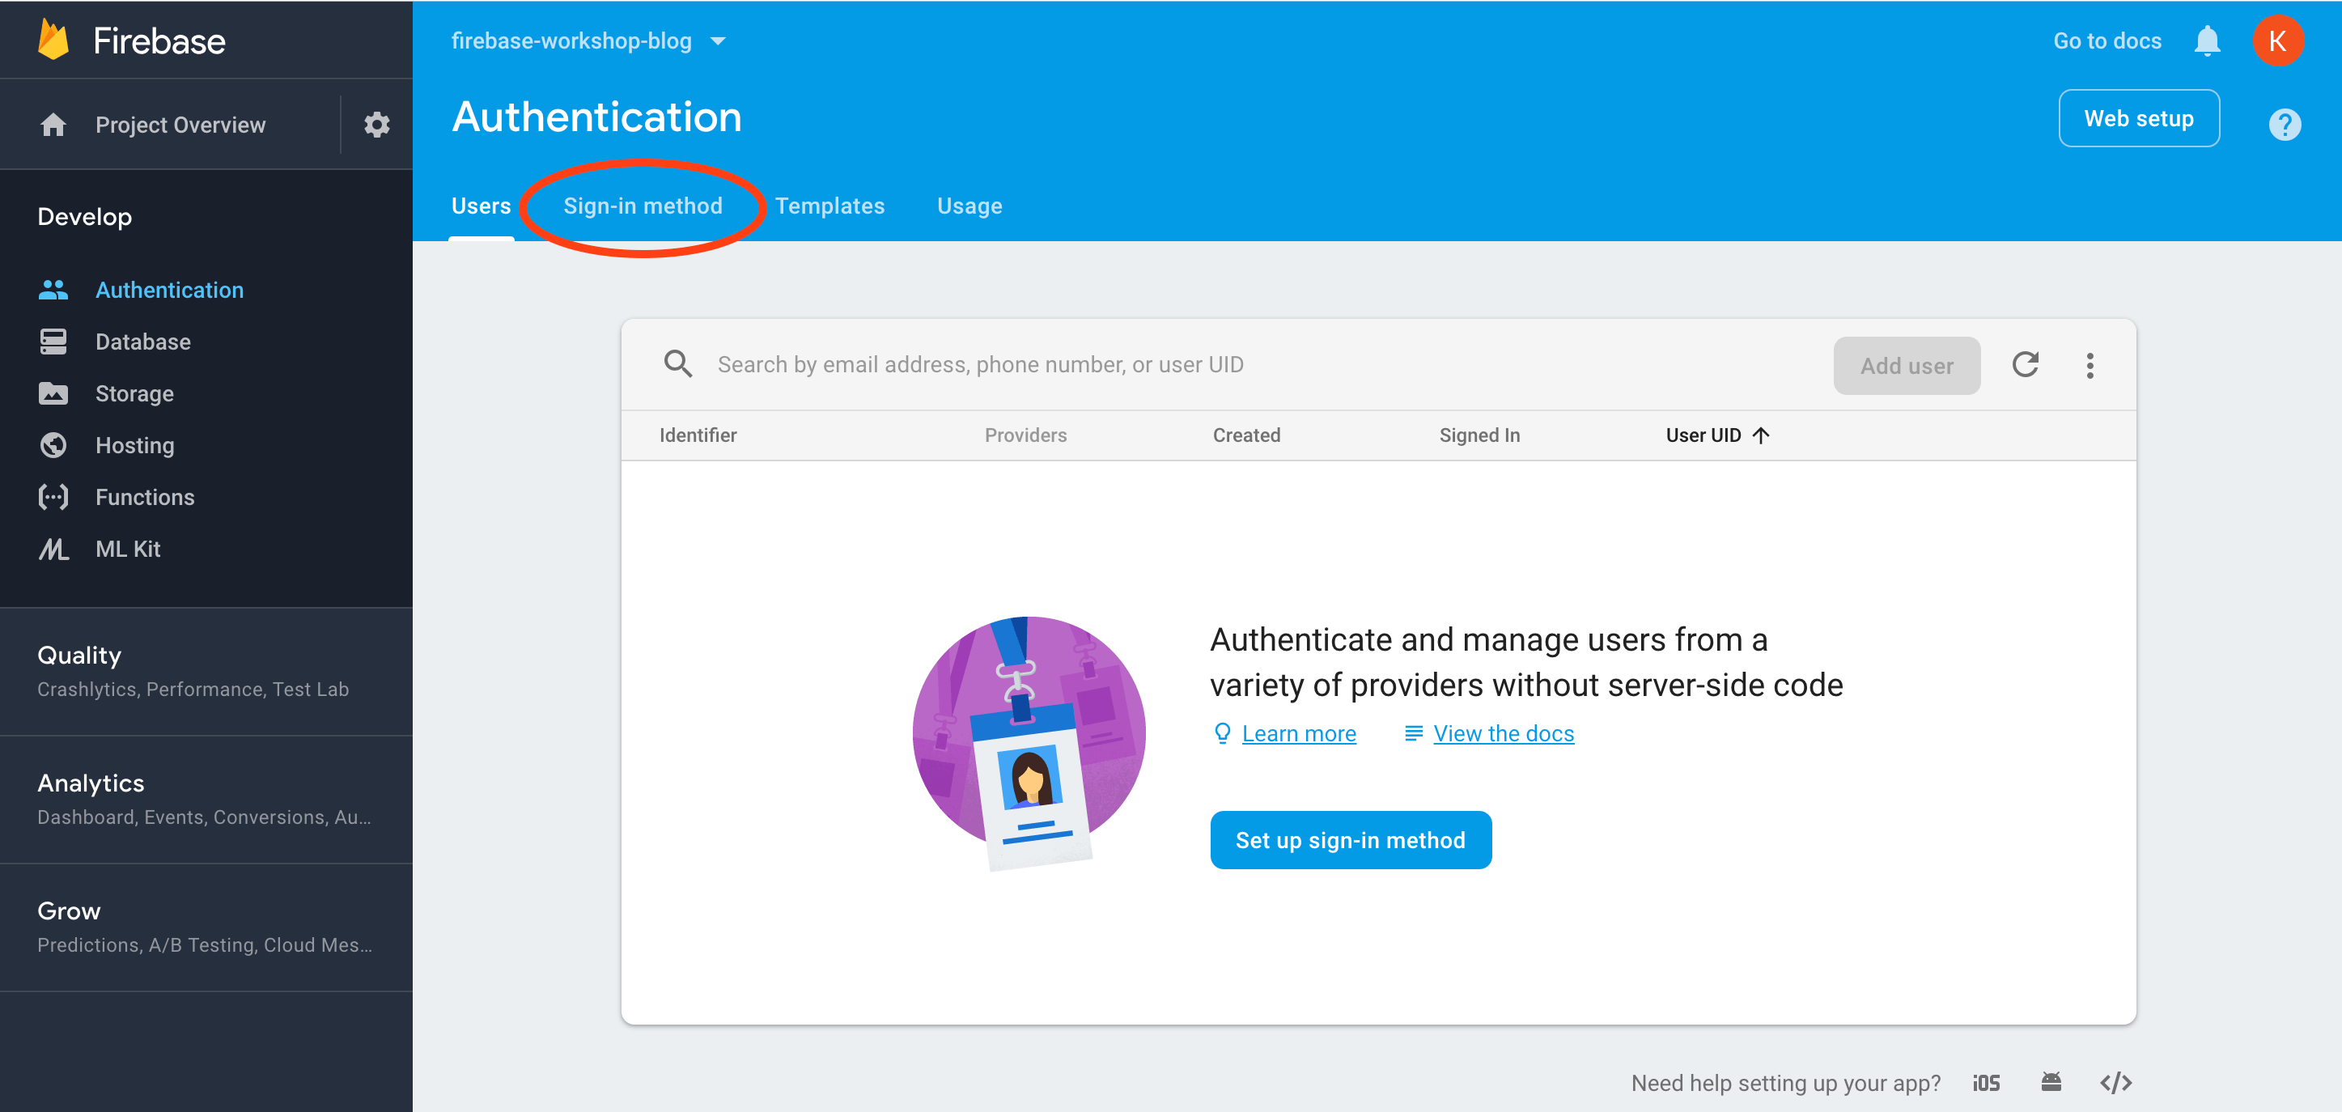Viewport: 2342px width, 1112px height.
Task: Click the iOS setup help icon
Action: (x=1986, y=1083)
